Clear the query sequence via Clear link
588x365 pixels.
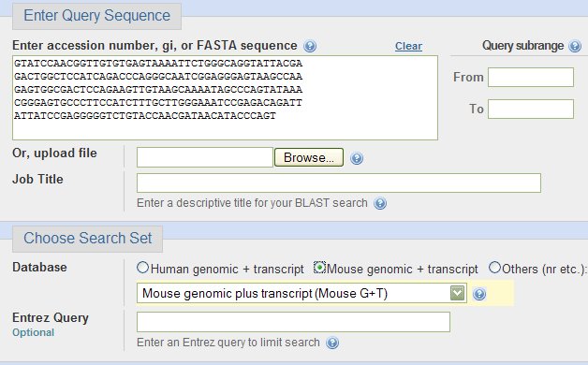coord(408,46)
